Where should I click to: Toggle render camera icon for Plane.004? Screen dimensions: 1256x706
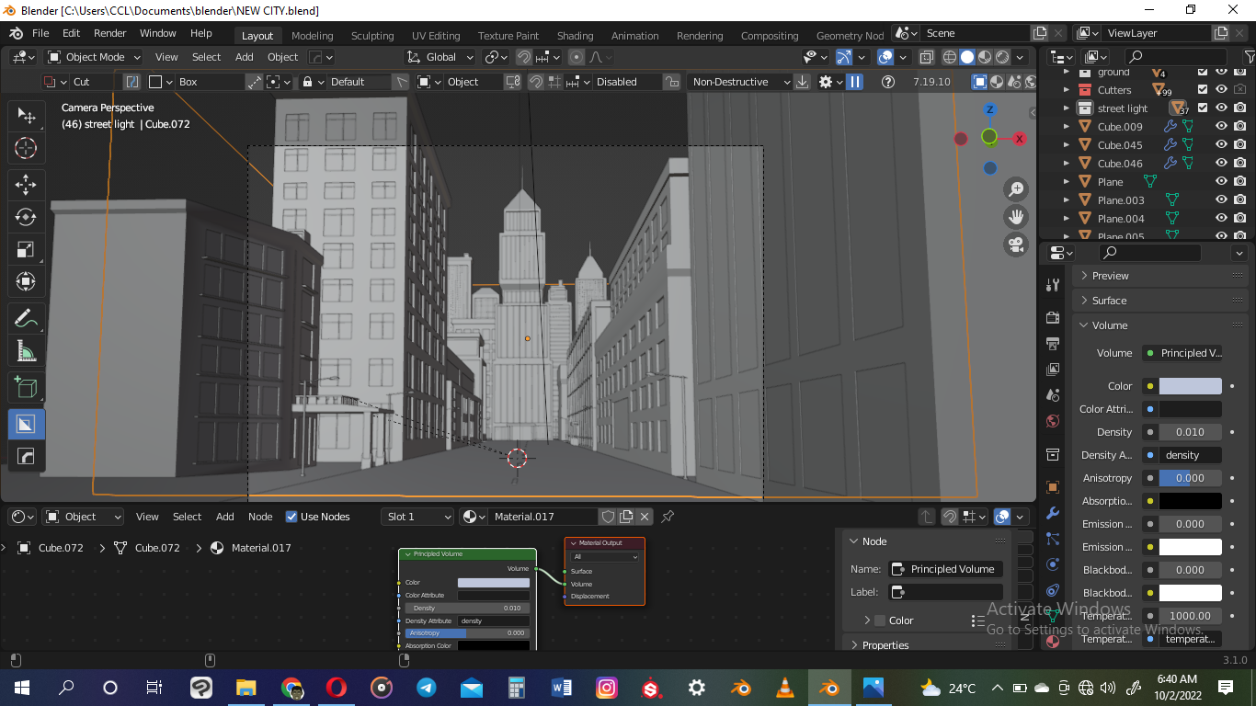point(1239,219)
